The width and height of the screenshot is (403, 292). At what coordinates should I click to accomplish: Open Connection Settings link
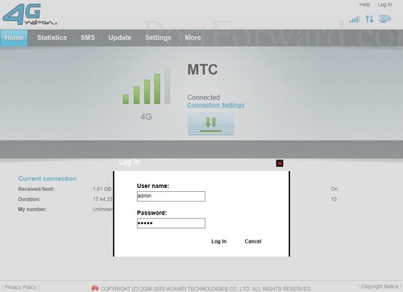[x=216, y=105]
